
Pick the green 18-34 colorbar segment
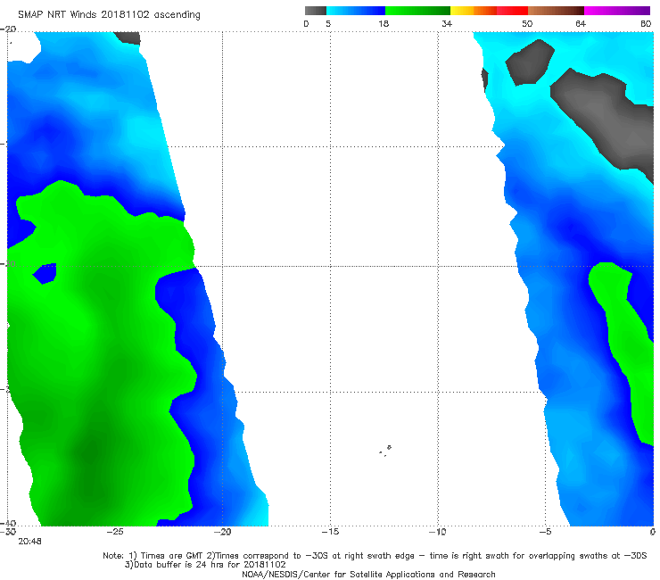pos(417,11)
